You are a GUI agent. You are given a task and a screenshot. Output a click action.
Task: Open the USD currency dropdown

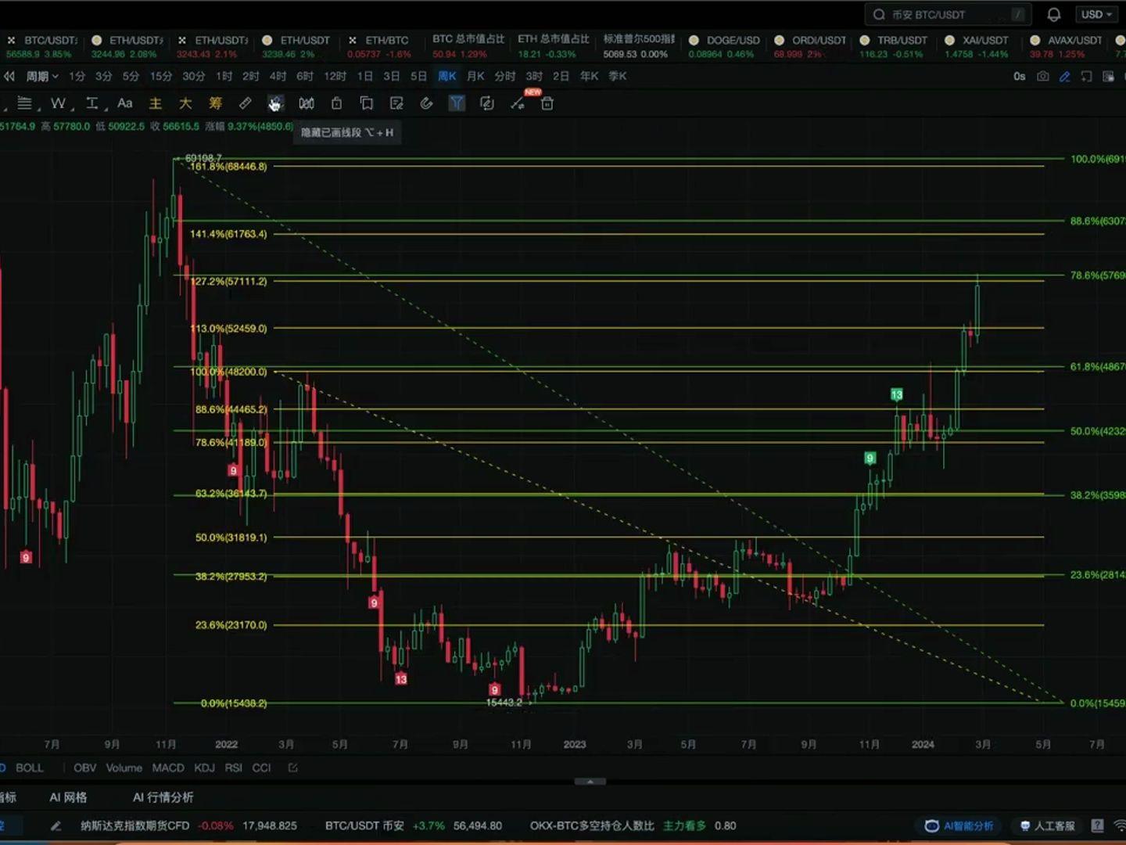pos(1096,15)
